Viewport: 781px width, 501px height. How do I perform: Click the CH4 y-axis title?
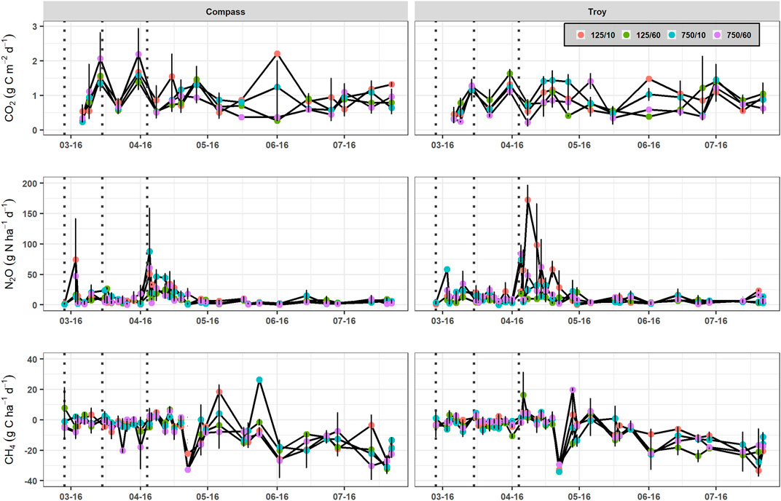pos(10,420)
